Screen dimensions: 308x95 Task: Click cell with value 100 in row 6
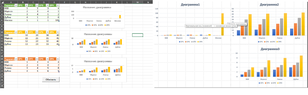[x=54, y=20]
